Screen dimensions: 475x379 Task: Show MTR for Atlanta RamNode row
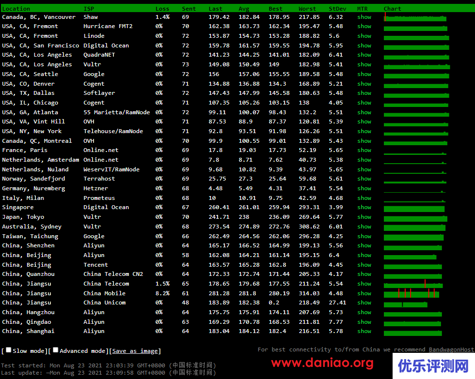coord(364,112)
